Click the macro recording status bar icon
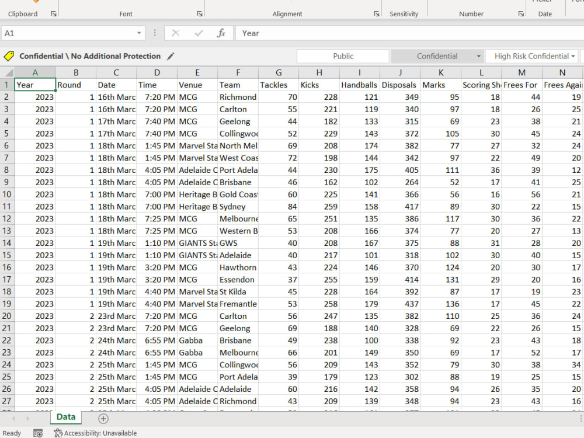This screenshot has width=584, height=438. pyautogui.click(x=38, y=433)
